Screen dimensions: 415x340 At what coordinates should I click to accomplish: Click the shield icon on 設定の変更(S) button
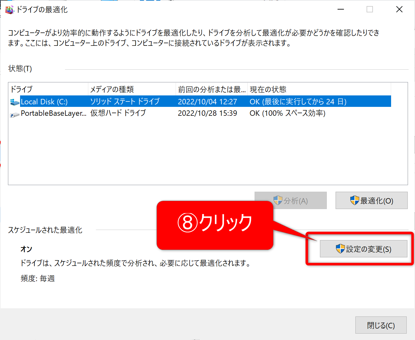point(340,249)
